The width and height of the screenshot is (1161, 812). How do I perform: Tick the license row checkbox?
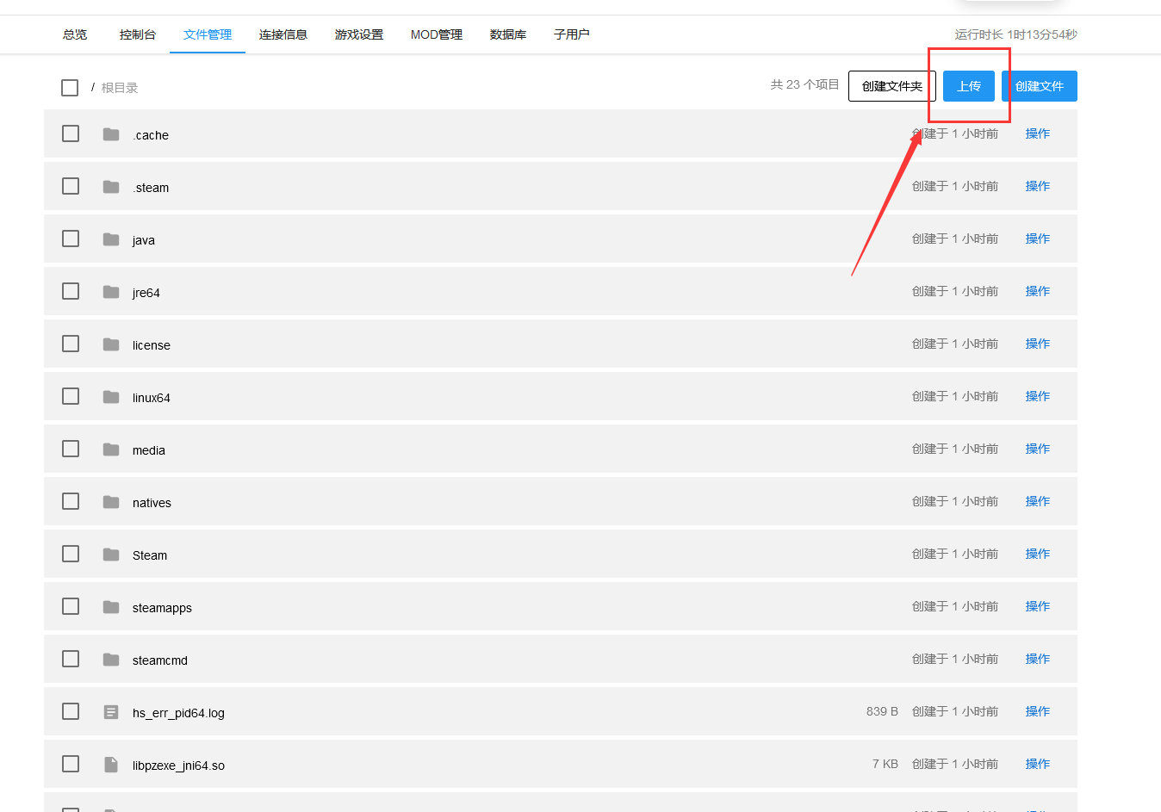pos(71,344)
